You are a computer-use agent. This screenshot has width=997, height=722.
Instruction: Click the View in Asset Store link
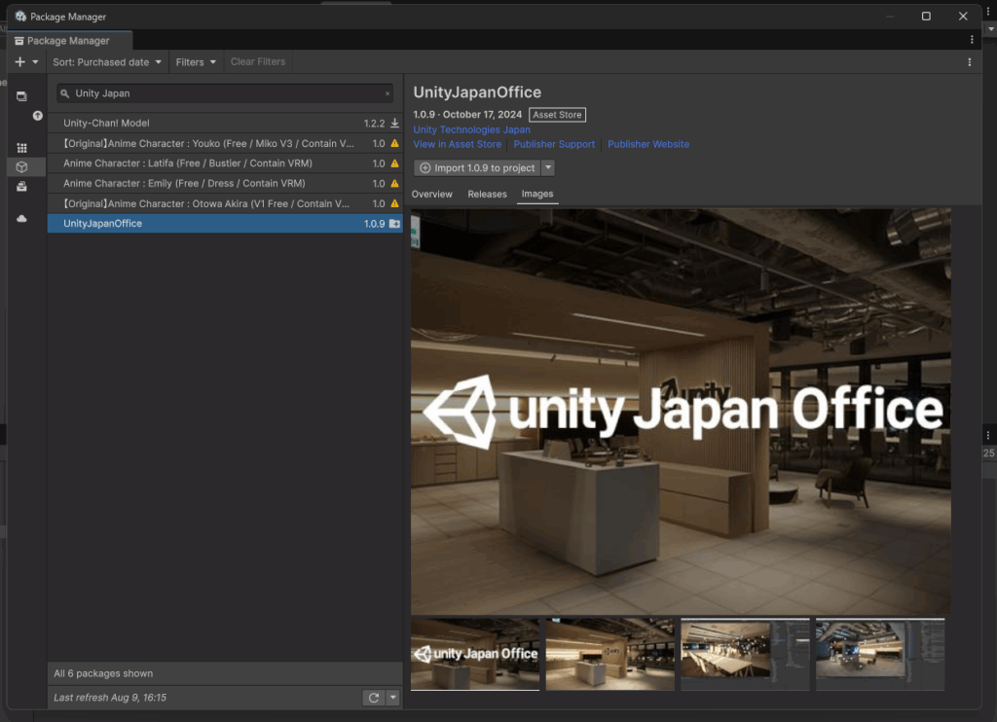tap(458, 144)
